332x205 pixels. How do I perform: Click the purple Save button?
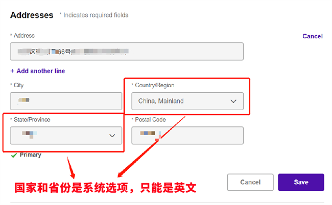tap(301, 182)
